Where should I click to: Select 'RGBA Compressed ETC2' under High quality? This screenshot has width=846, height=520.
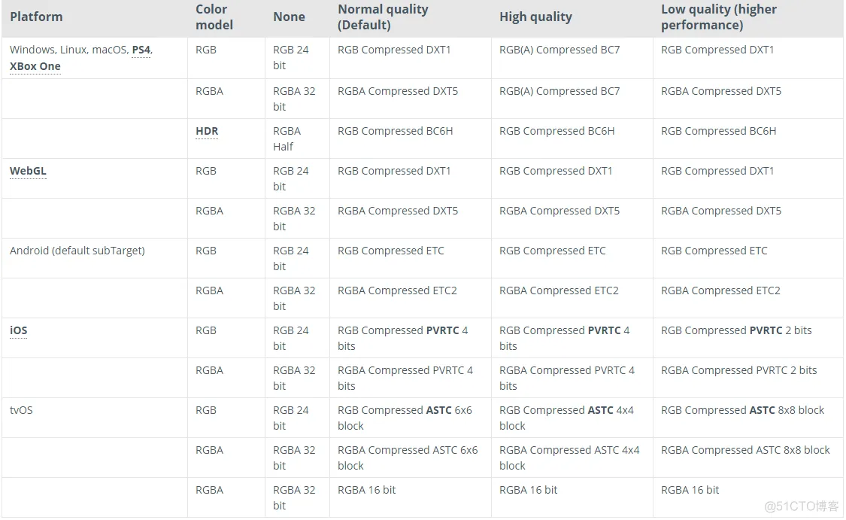click(x=559, y=291)
